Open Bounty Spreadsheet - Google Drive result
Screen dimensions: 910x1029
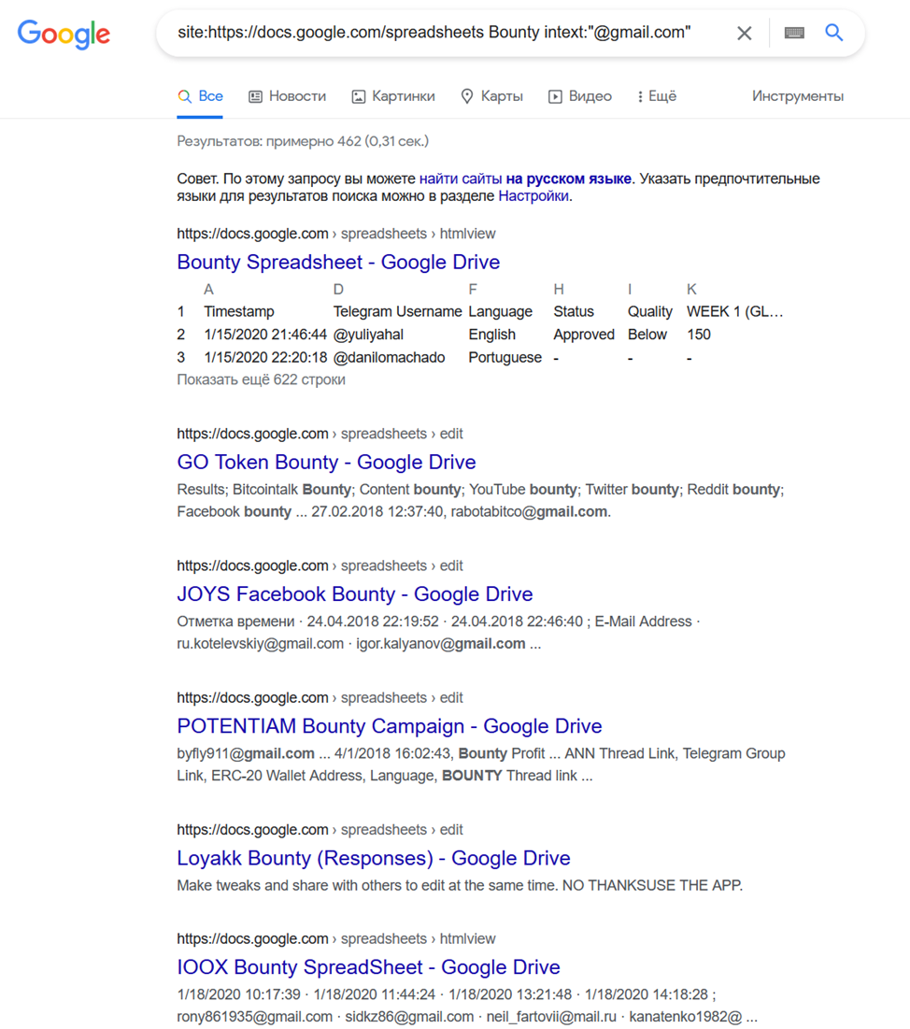(338, 262)
